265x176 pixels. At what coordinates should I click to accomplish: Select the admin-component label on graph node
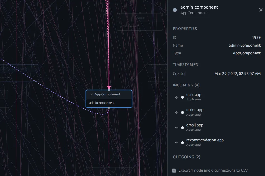click(102, 103)
